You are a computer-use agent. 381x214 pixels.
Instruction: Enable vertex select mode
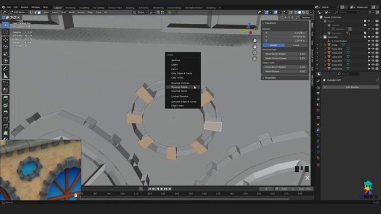tap(32, 12)
